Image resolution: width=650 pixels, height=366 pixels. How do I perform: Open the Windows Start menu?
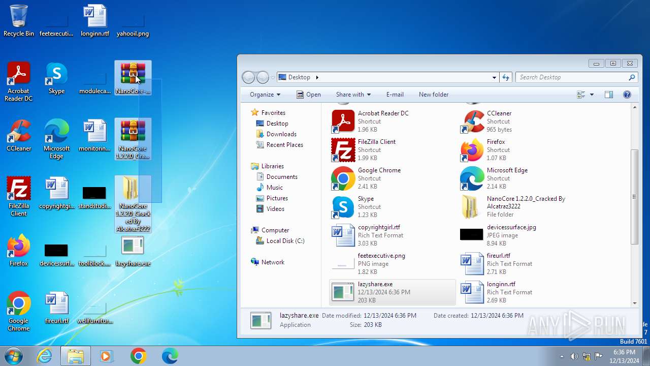tap(14, 356)
